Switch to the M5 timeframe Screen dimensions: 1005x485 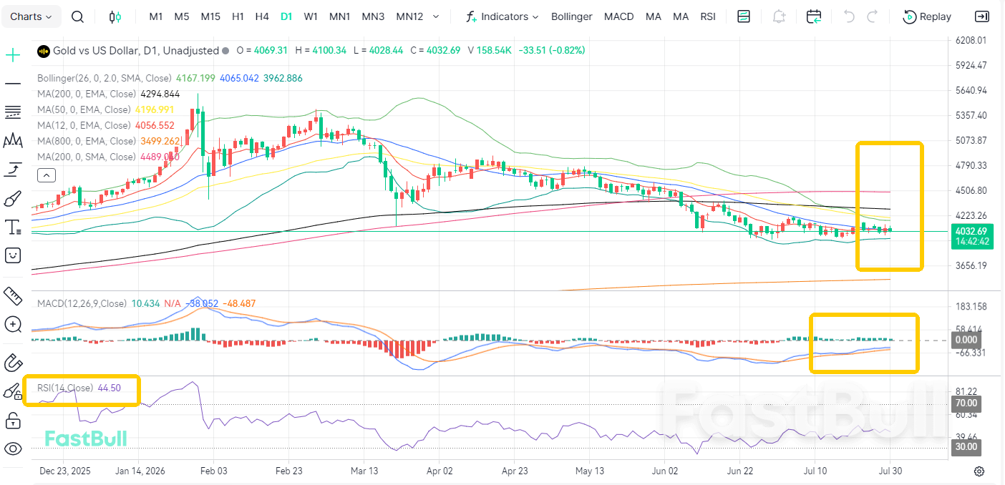tap(182, 16)
